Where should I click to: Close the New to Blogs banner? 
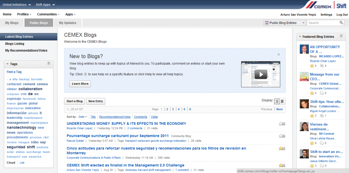point(279,54)
